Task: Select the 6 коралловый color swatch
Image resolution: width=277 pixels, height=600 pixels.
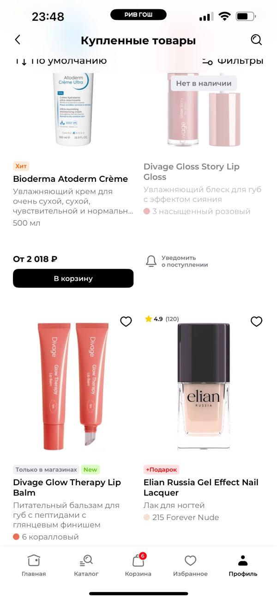Action: [16, 537]
